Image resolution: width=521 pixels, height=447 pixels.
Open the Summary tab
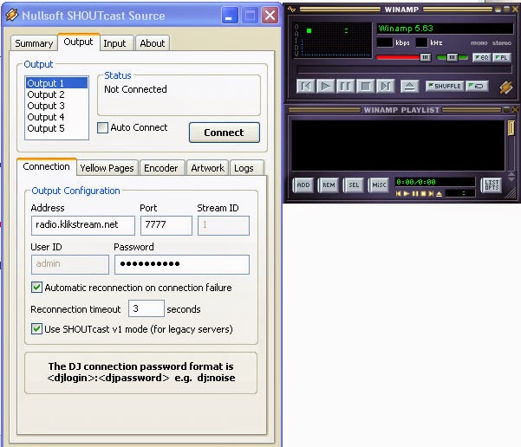(x=34, y=43)
